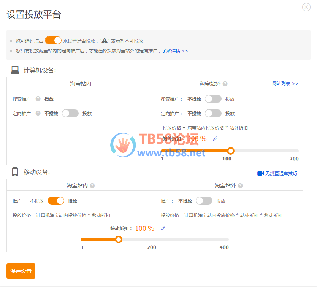This screenshot has height=290, width=317.
Task: Close the 设置投放平台 dialog
Action: pos(306,7)
